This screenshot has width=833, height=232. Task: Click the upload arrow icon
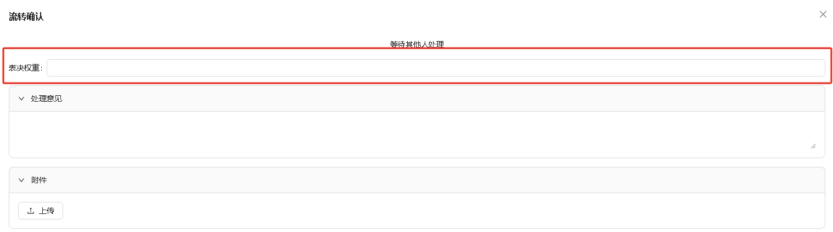[x=31, y=211]
